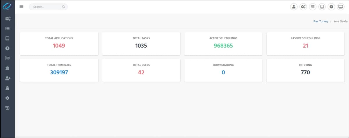Open the sidebar gears applications item
Viewport: 349px width, 138px height.
(8, 19)
